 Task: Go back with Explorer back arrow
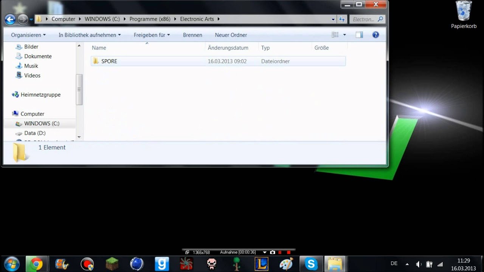pos(10,19)
